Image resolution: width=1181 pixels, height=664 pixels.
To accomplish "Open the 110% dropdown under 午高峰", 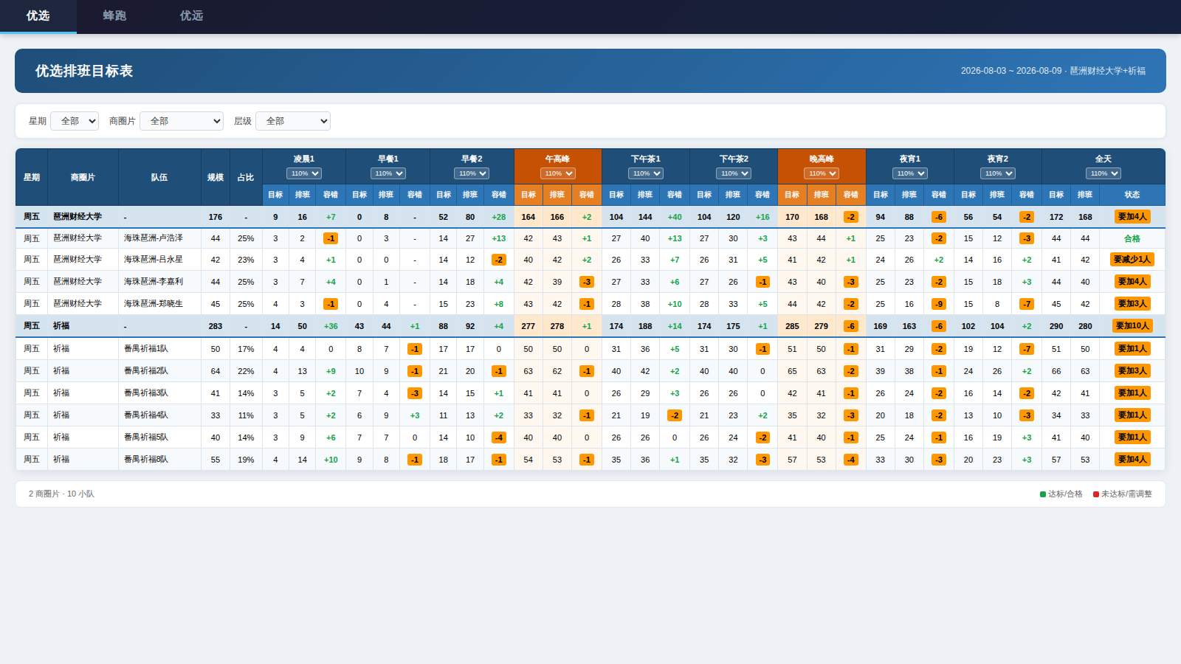I will pos(558,173).
